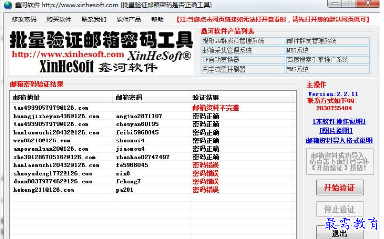The image size is (384, 239).
Task: Click the disabled 停止验证 button
Action: pyautogui.click(x=340, y=209)
